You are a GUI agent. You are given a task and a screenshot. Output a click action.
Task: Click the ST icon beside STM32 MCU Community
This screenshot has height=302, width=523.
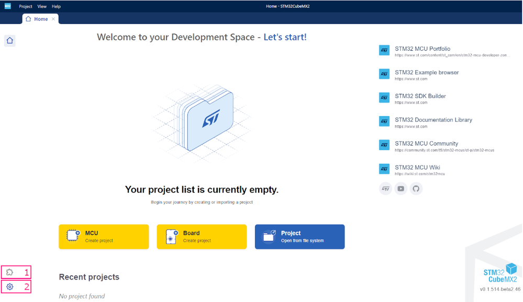pos(384,145)
